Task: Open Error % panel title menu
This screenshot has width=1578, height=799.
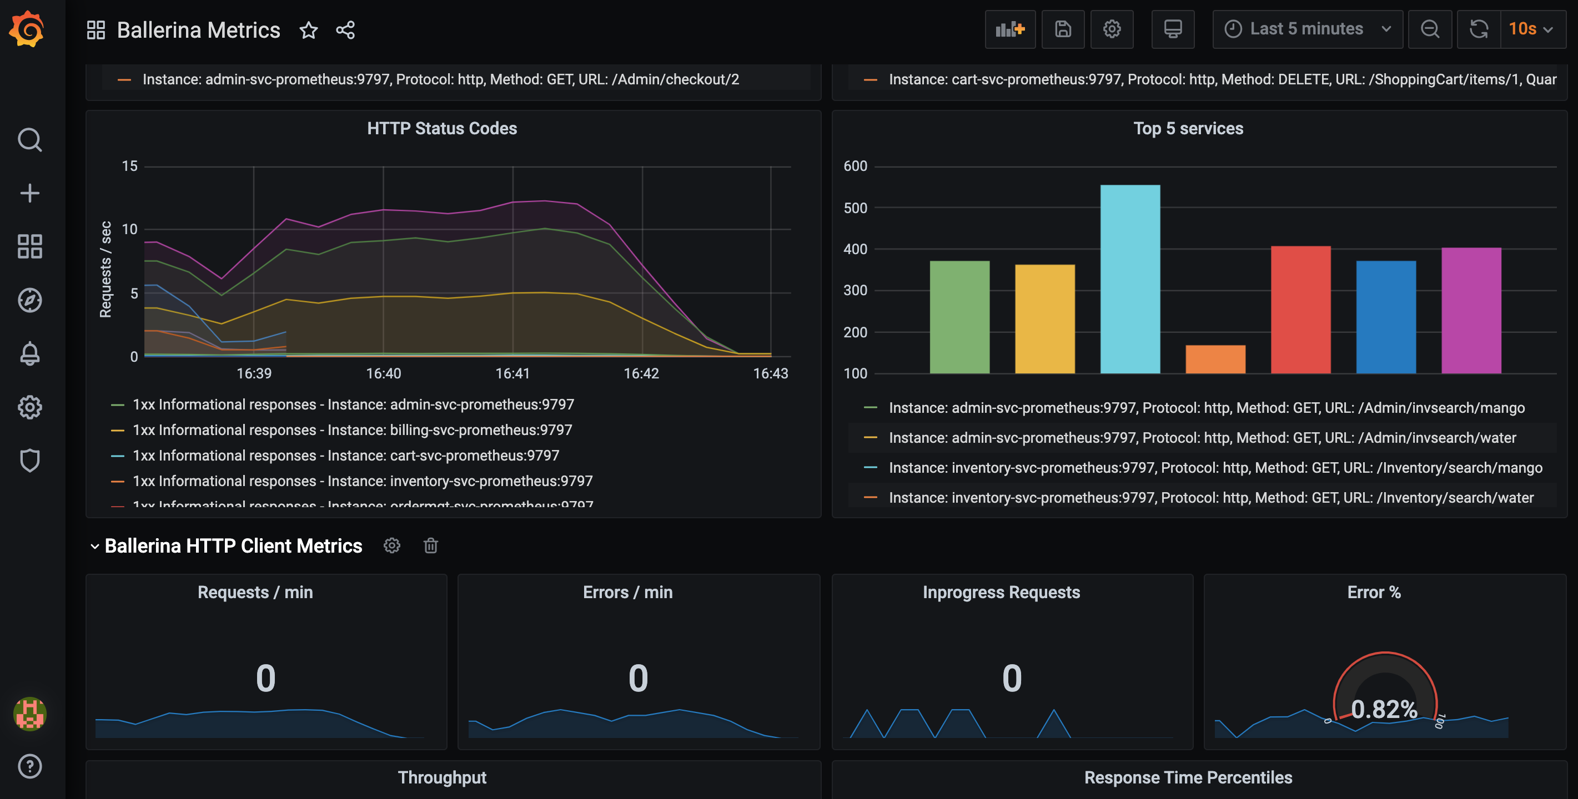Action: [x=1374, y=593]
